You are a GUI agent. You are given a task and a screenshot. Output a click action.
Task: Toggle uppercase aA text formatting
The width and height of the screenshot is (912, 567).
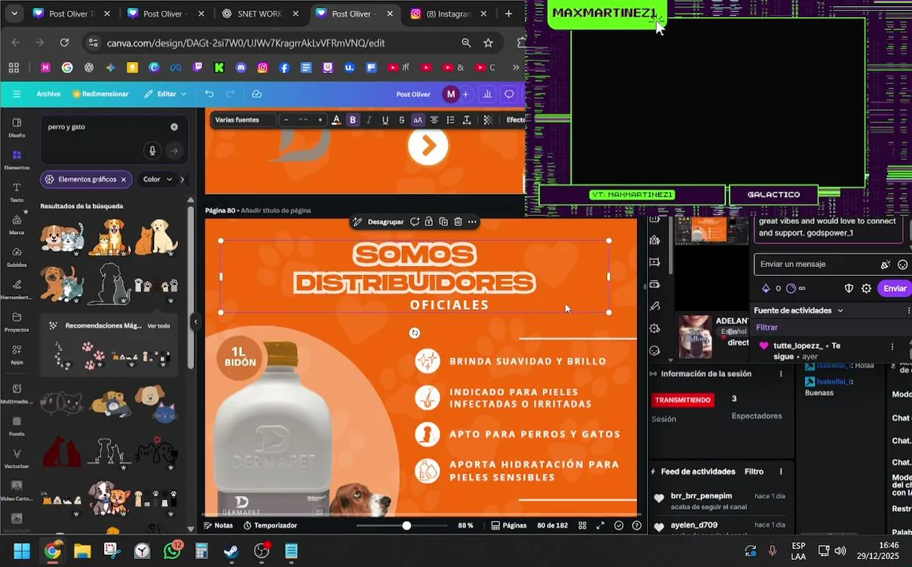[x=418, y=120]
